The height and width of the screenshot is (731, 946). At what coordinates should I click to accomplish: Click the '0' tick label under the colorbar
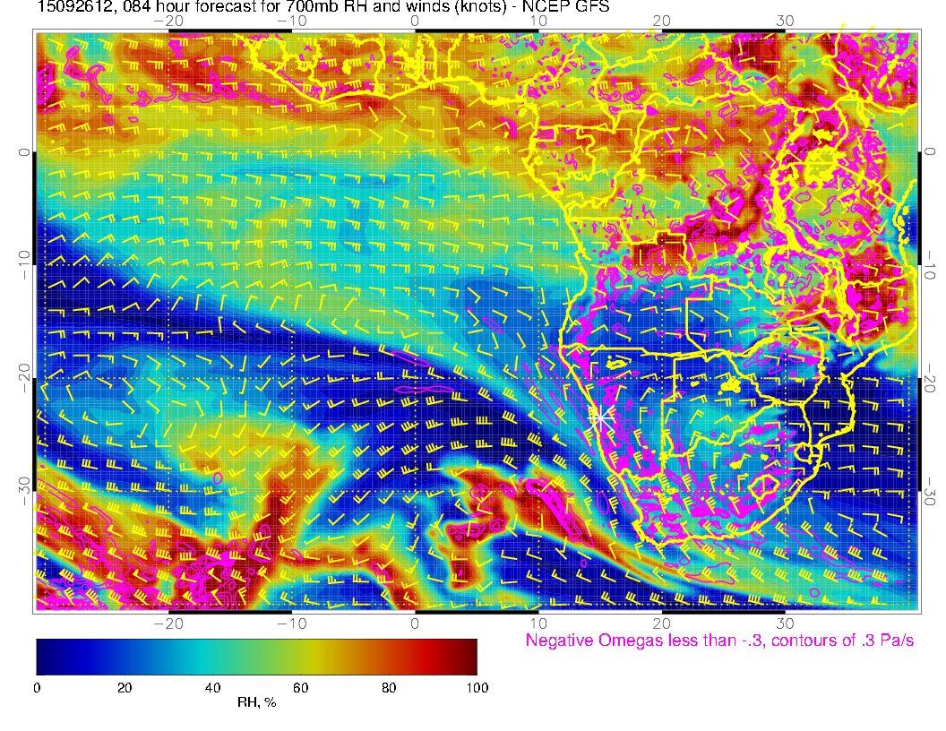[x=37, y=688]
